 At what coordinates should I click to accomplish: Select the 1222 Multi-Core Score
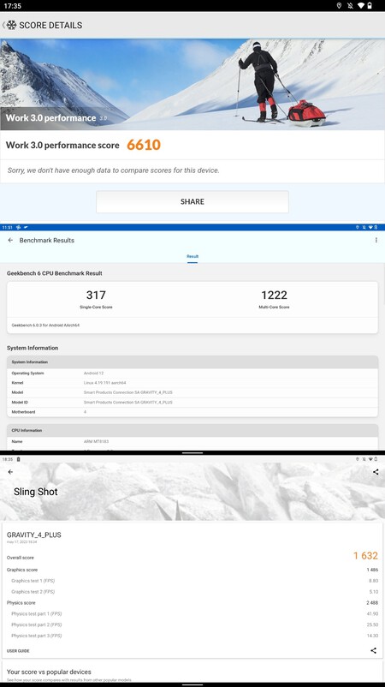274,295
